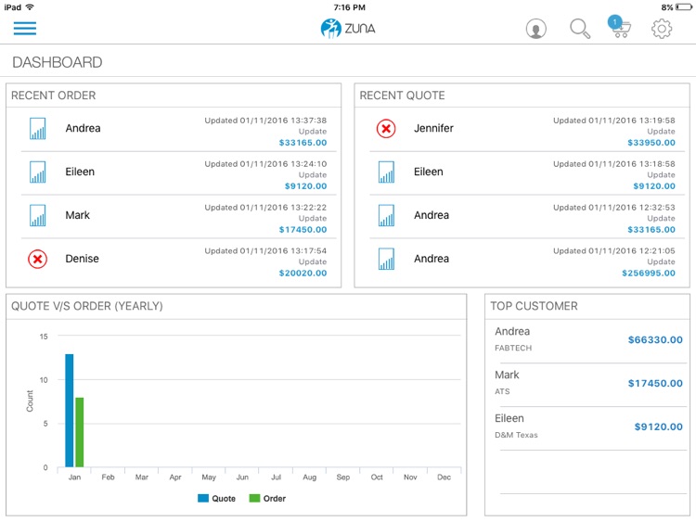Click the green Order bar for January
696x522 pixels.
point(80,432)
